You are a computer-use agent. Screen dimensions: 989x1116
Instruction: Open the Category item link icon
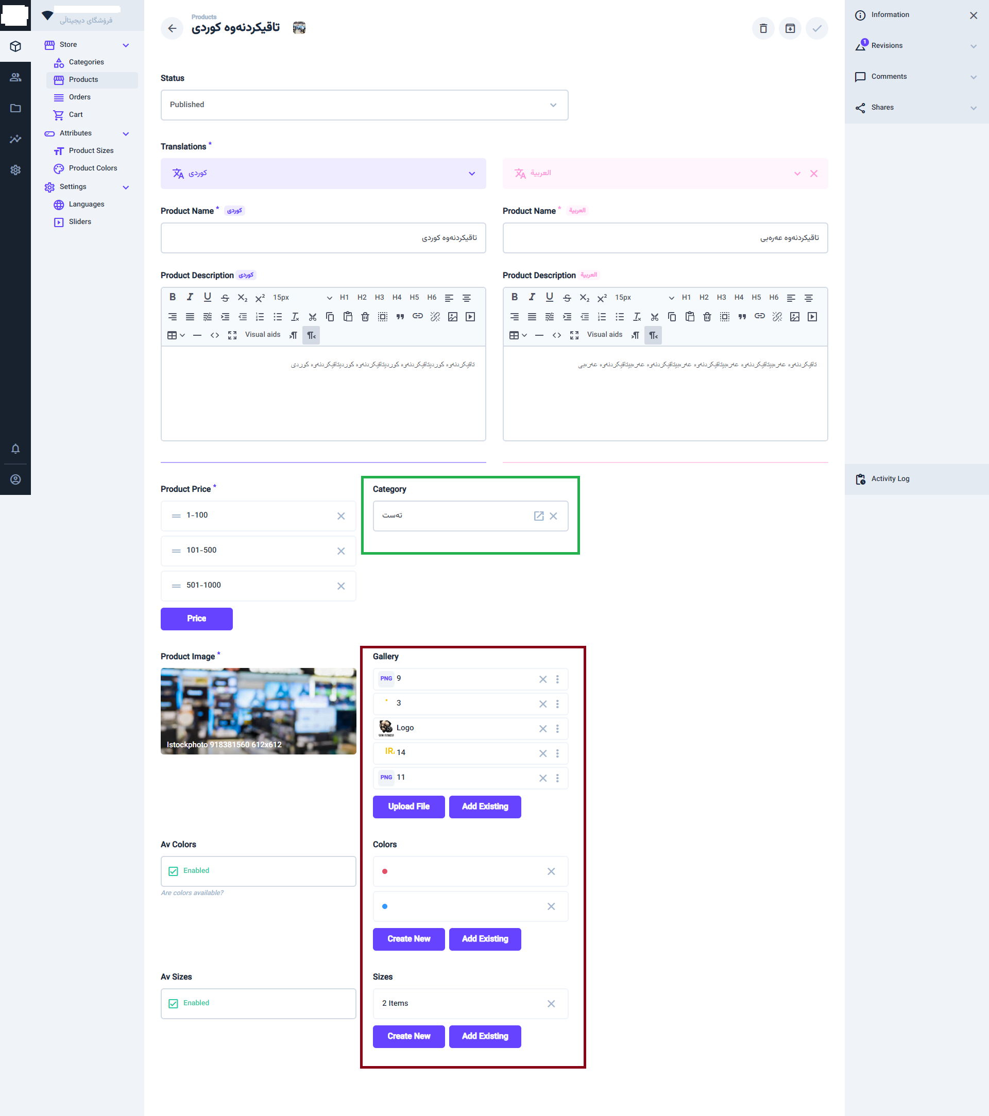pyautogui.click(x=538, y=516)
